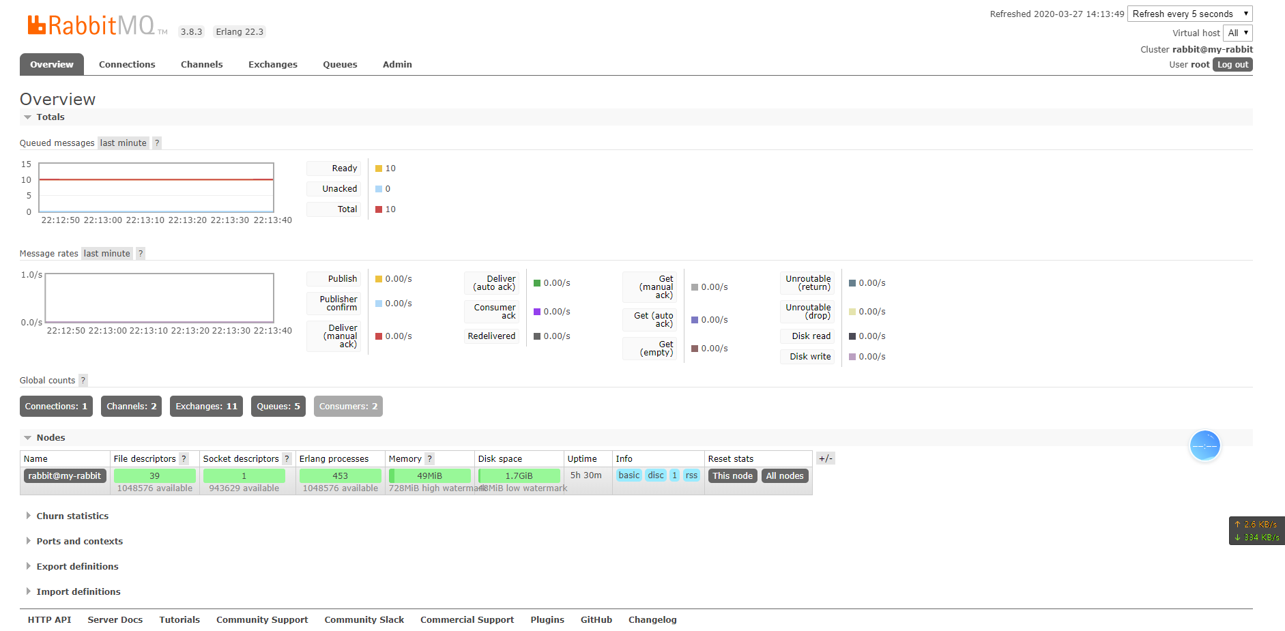Open the Memory column help icon

click(429, 459)
